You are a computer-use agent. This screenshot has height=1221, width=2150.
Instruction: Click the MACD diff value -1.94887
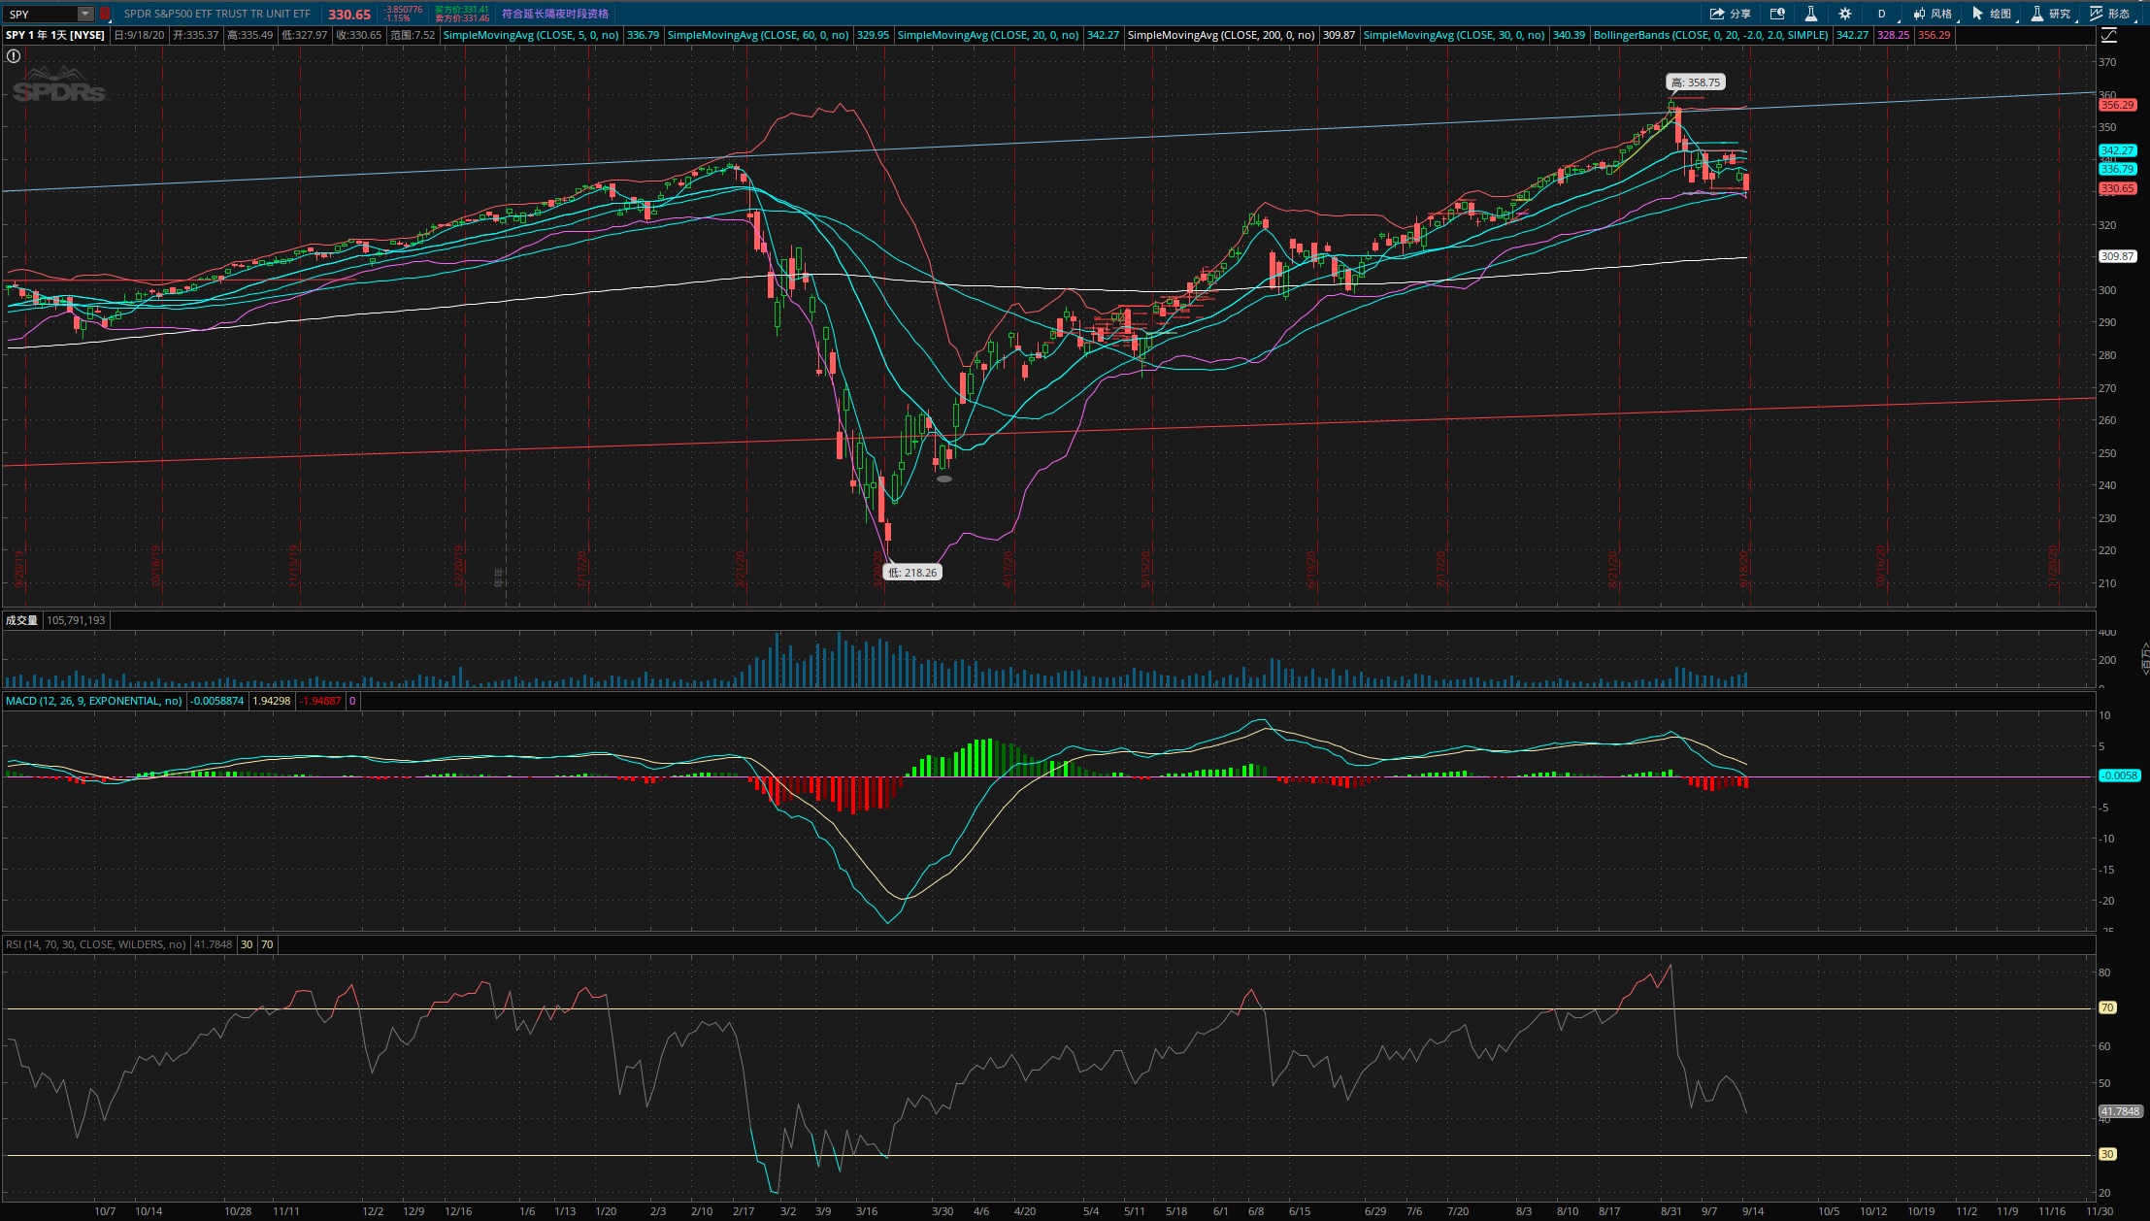(x=320, y=701)
